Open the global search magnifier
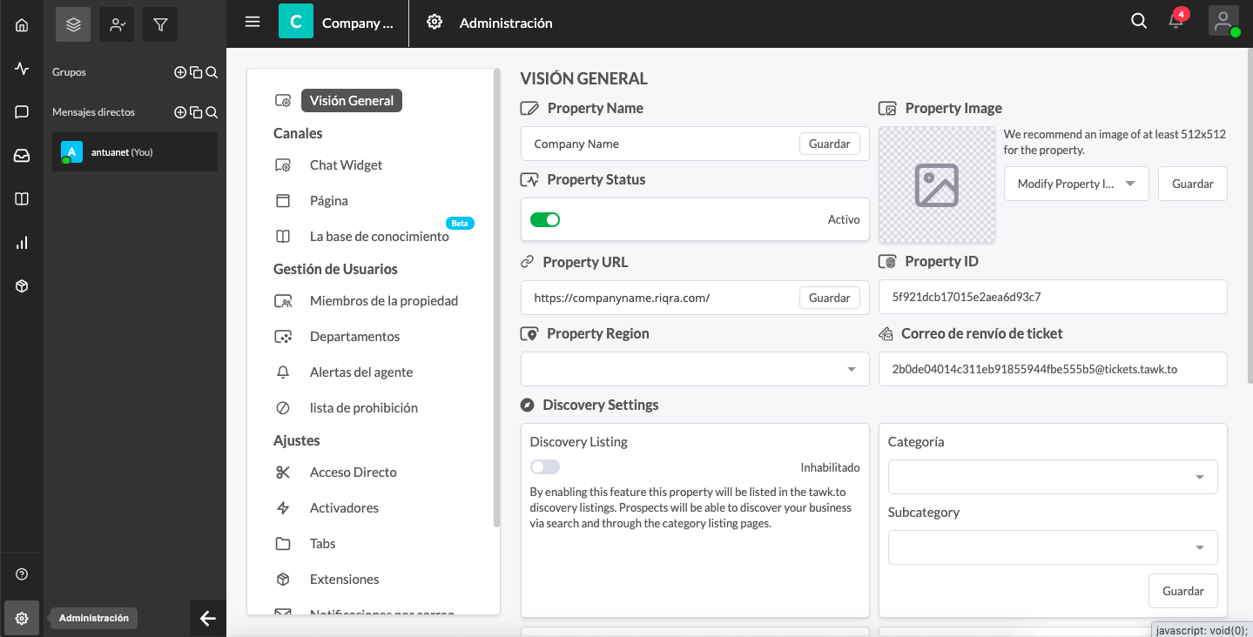 (1139, 22)
